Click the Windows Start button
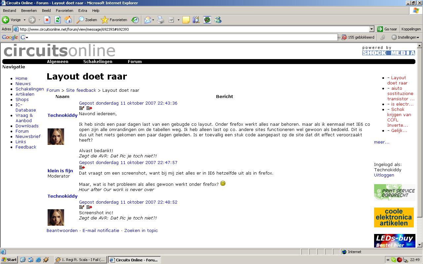The image size is (423, 264). tap(9, 260)
